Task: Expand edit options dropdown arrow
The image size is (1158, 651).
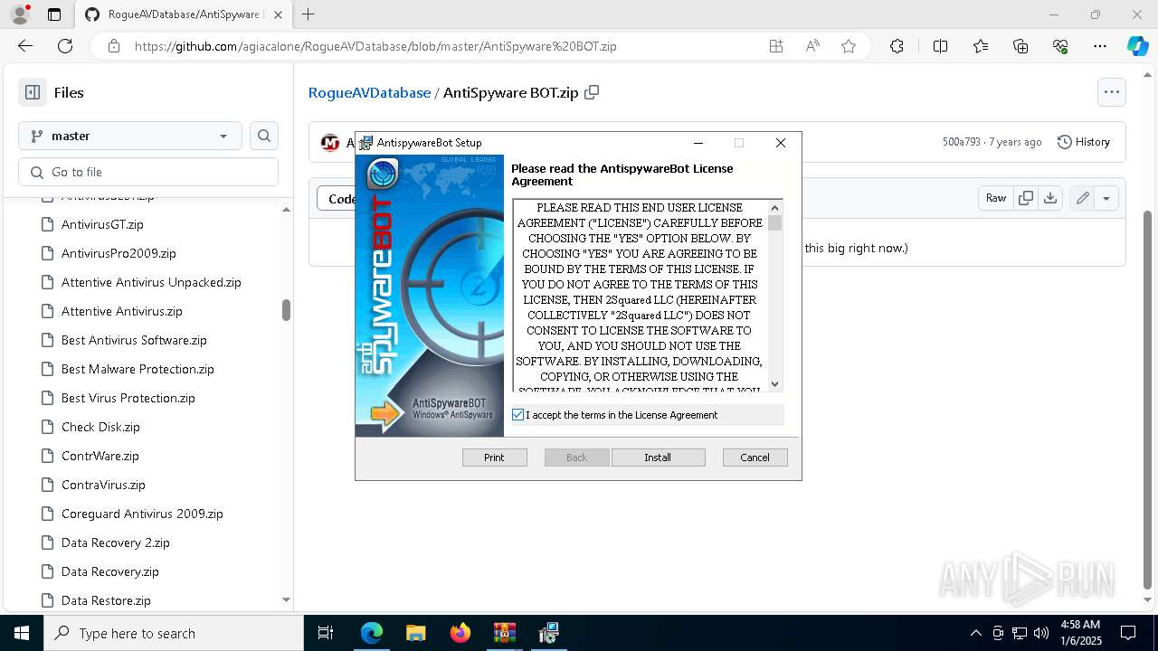Action: (1106, 198)
